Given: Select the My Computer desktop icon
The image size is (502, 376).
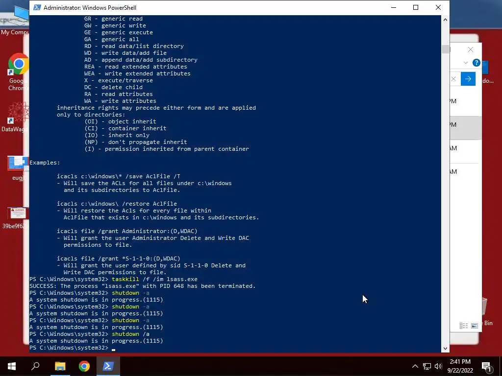Looking at the screenshot, I should click(15, 21).
